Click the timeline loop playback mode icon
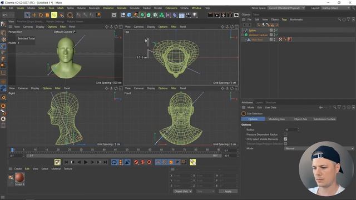 114,162
